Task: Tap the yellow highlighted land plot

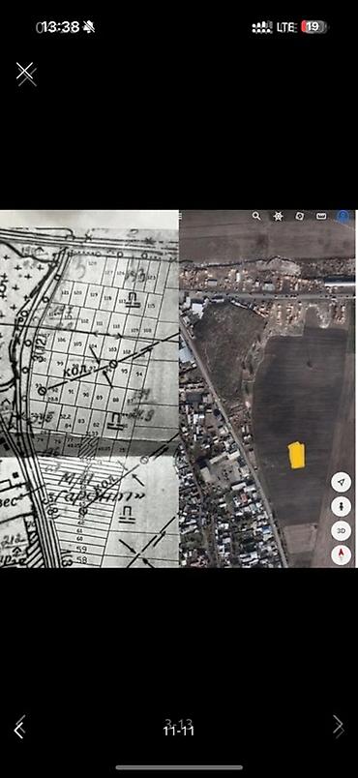Action: click(x=297, y=455)
